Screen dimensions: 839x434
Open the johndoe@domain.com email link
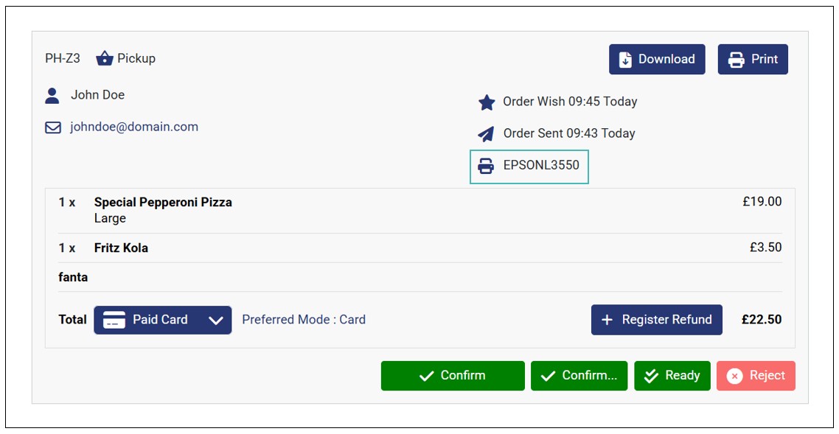(x=134, y=127)
